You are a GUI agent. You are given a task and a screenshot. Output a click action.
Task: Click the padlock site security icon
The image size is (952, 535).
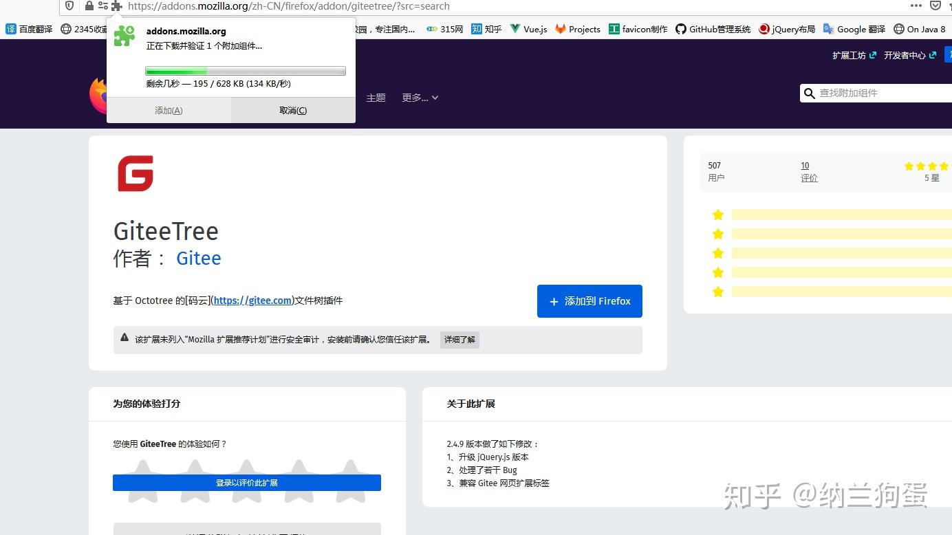pyautogui.click(x=89, y=6)
